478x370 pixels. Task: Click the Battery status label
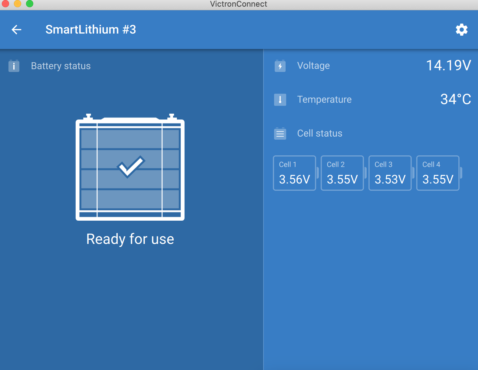(x=61, y=66)
